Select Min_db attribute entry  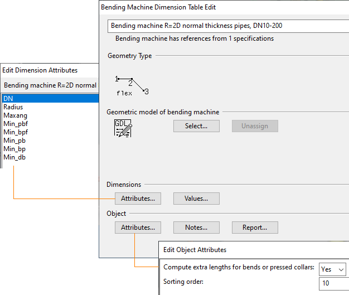14,157
